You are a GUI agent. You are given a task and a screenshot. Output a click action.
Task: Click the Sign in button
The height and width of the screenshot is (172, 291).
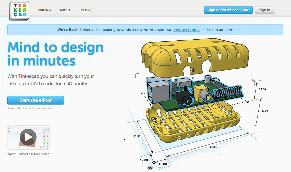(265, 10)
